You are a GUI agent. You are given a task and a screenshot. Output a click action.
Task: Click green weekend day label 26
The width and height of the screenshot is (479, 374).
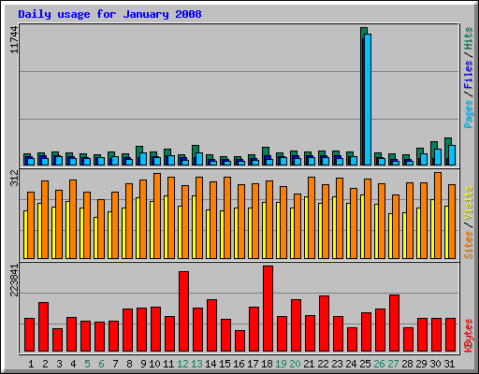379,364
